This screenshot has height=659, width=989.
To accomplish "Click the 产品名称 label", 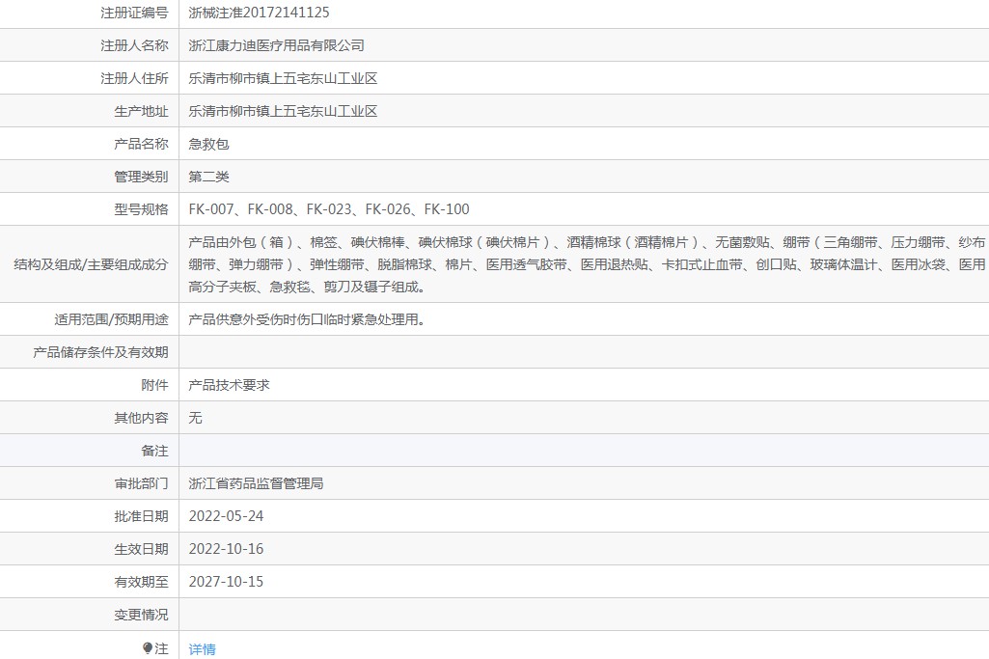I will point(141,144).
